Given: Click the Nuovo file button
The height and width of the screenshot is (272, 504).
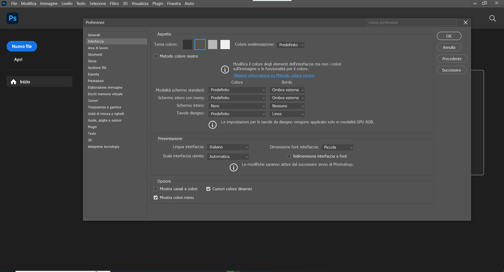Looking at the screenshot, I should 22,46.
